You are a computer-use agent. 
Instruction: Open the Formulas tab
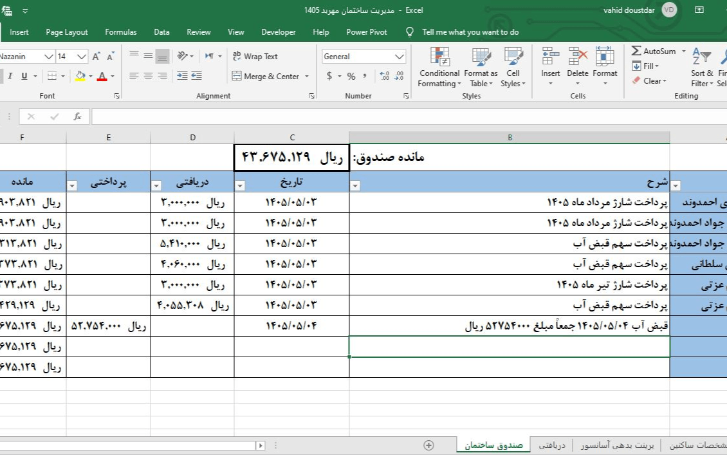120,32
